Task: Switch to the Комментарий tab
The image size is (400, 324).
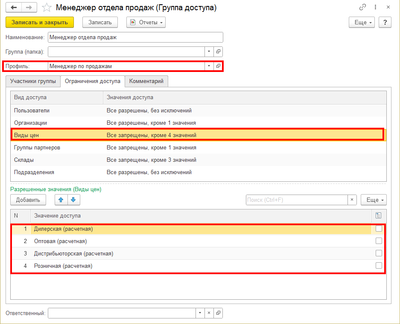Action: pos(147,81)
